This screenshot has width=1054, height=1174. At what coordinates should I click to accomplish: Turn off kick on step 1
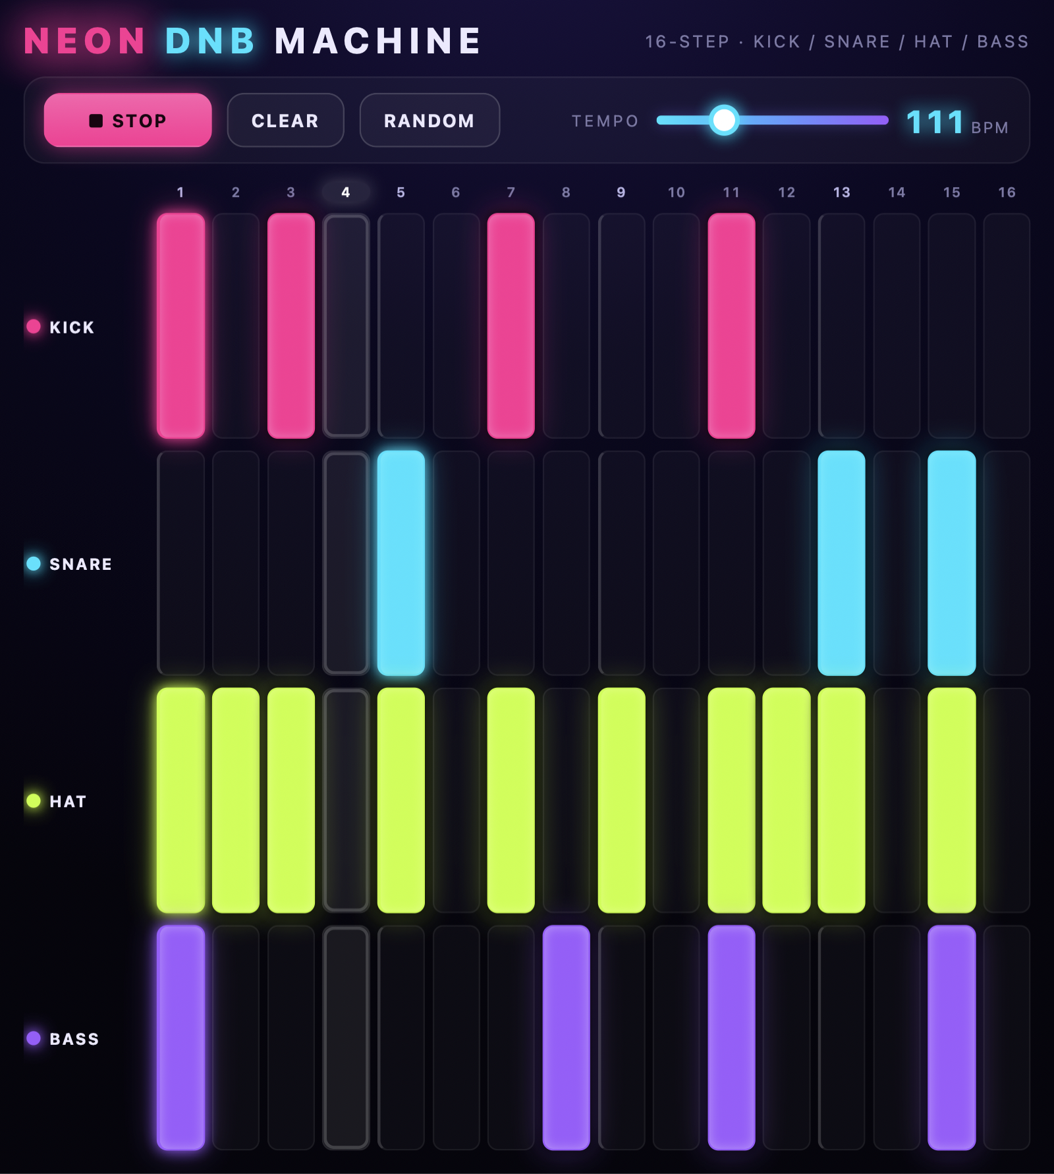[180, 325]
